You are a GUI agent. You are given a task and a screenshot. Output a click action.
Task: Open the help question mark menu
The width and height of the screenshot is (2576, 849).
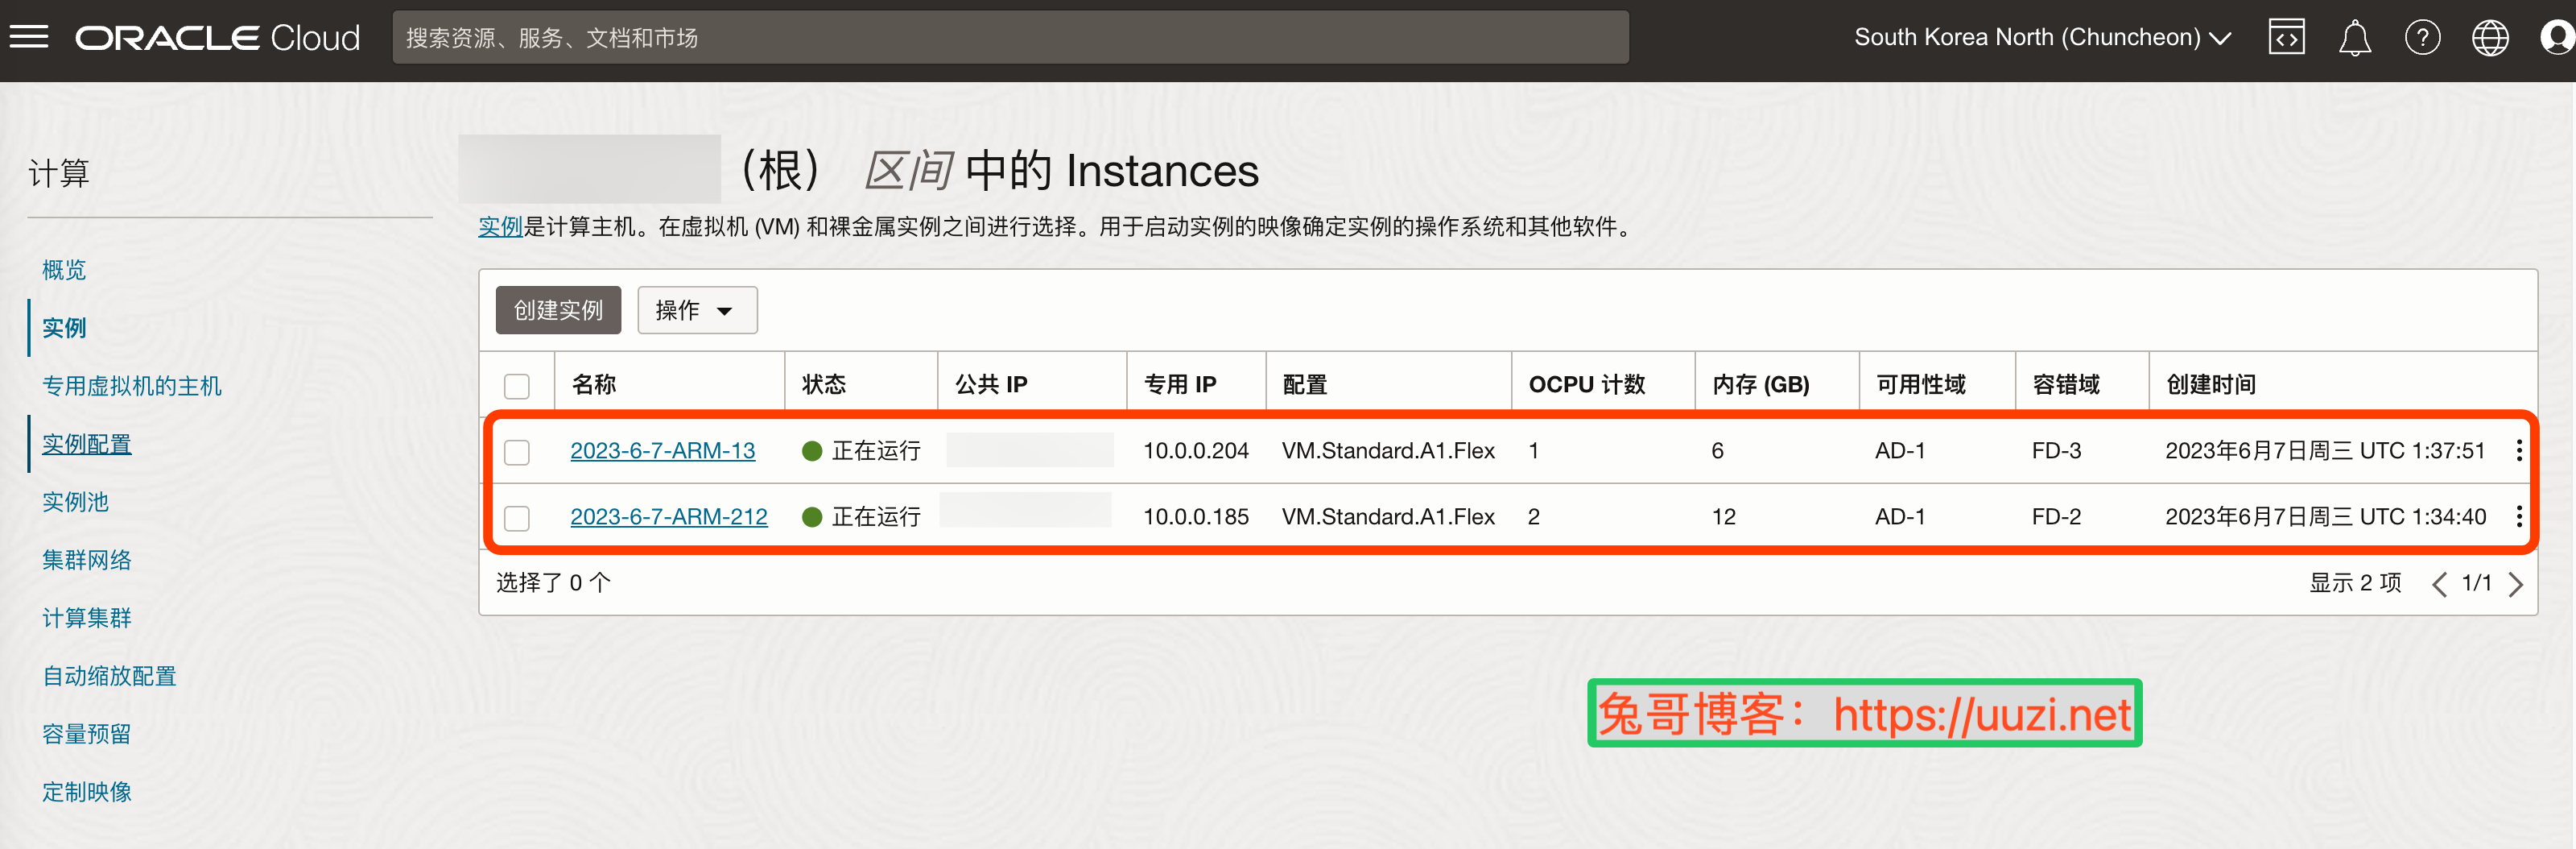(x=2422, y=38)
